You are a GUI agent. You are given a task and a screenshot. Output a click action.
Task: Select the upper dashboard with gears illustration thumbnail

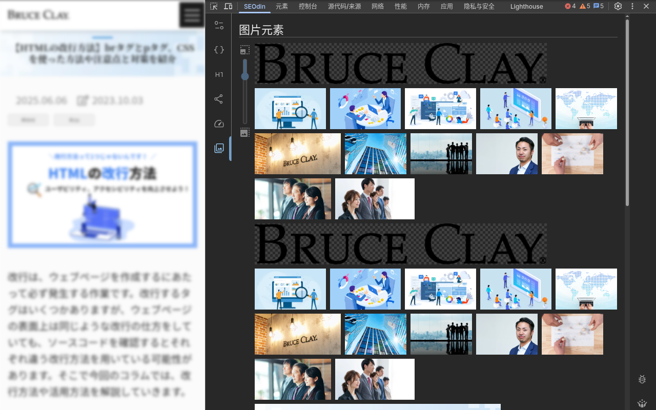pos(440,109)
